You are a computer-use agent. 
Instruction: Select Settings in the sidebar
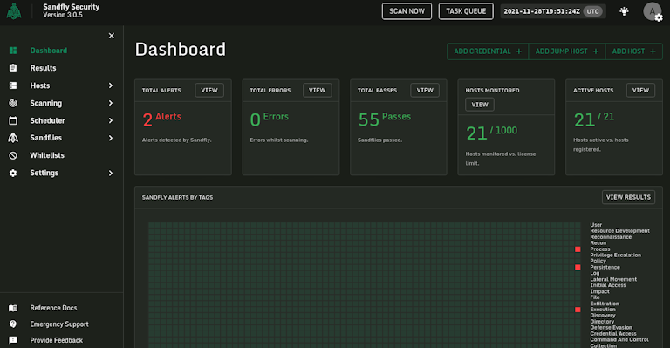coord(44,173)
